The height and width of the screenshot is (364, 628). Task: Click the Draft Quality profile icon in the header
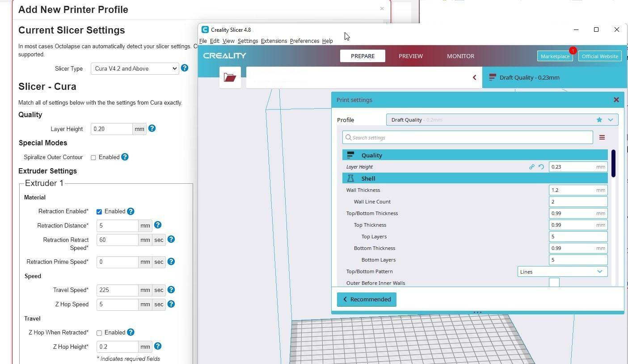pyautogui.click(x=492, y=77)
